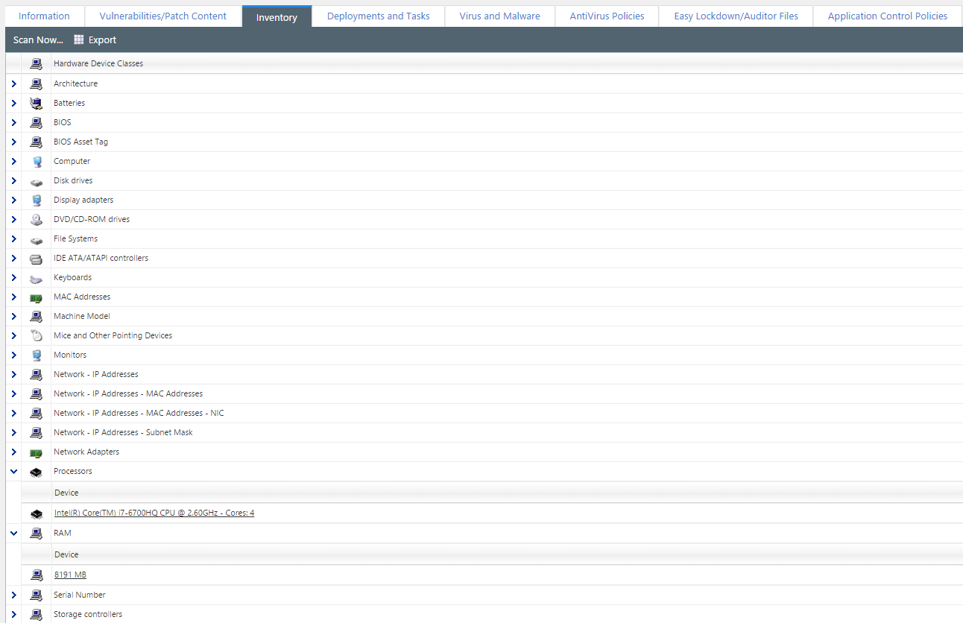Click the battery icon beside Batteries
The height and width of the screenshot is (623, 963).
coord(36,103)
